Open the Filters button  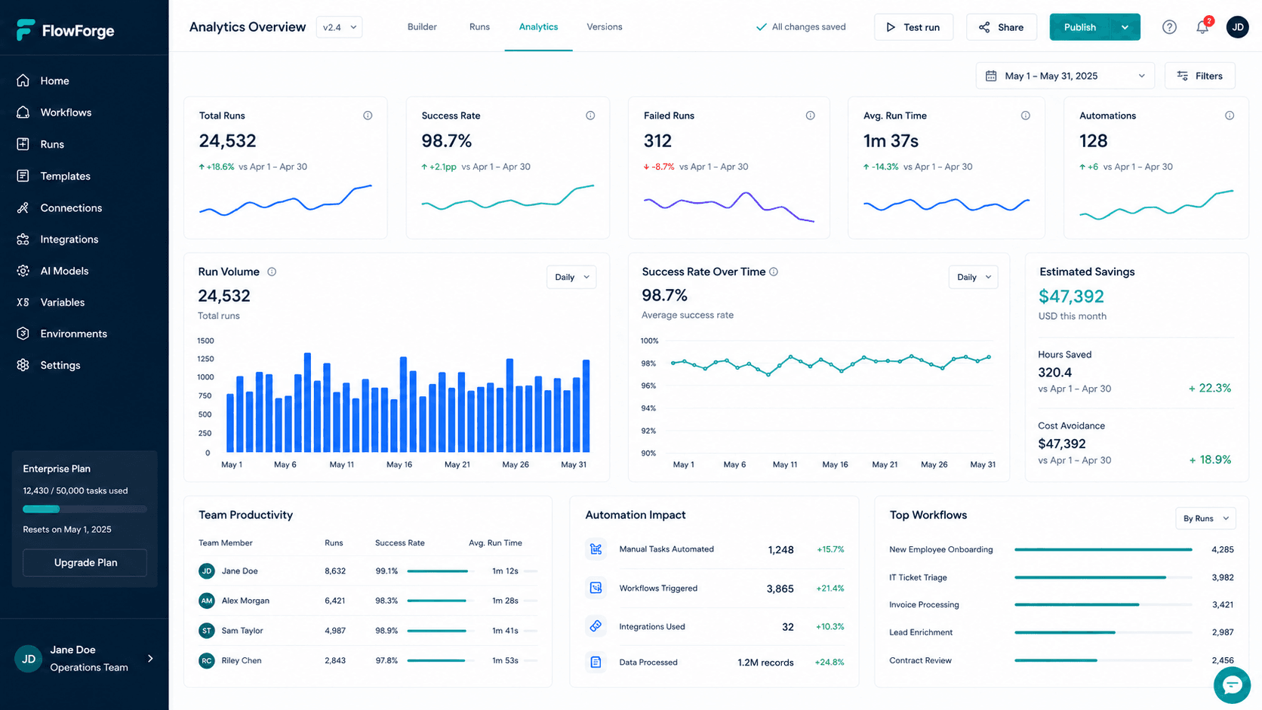(1199, 76)
